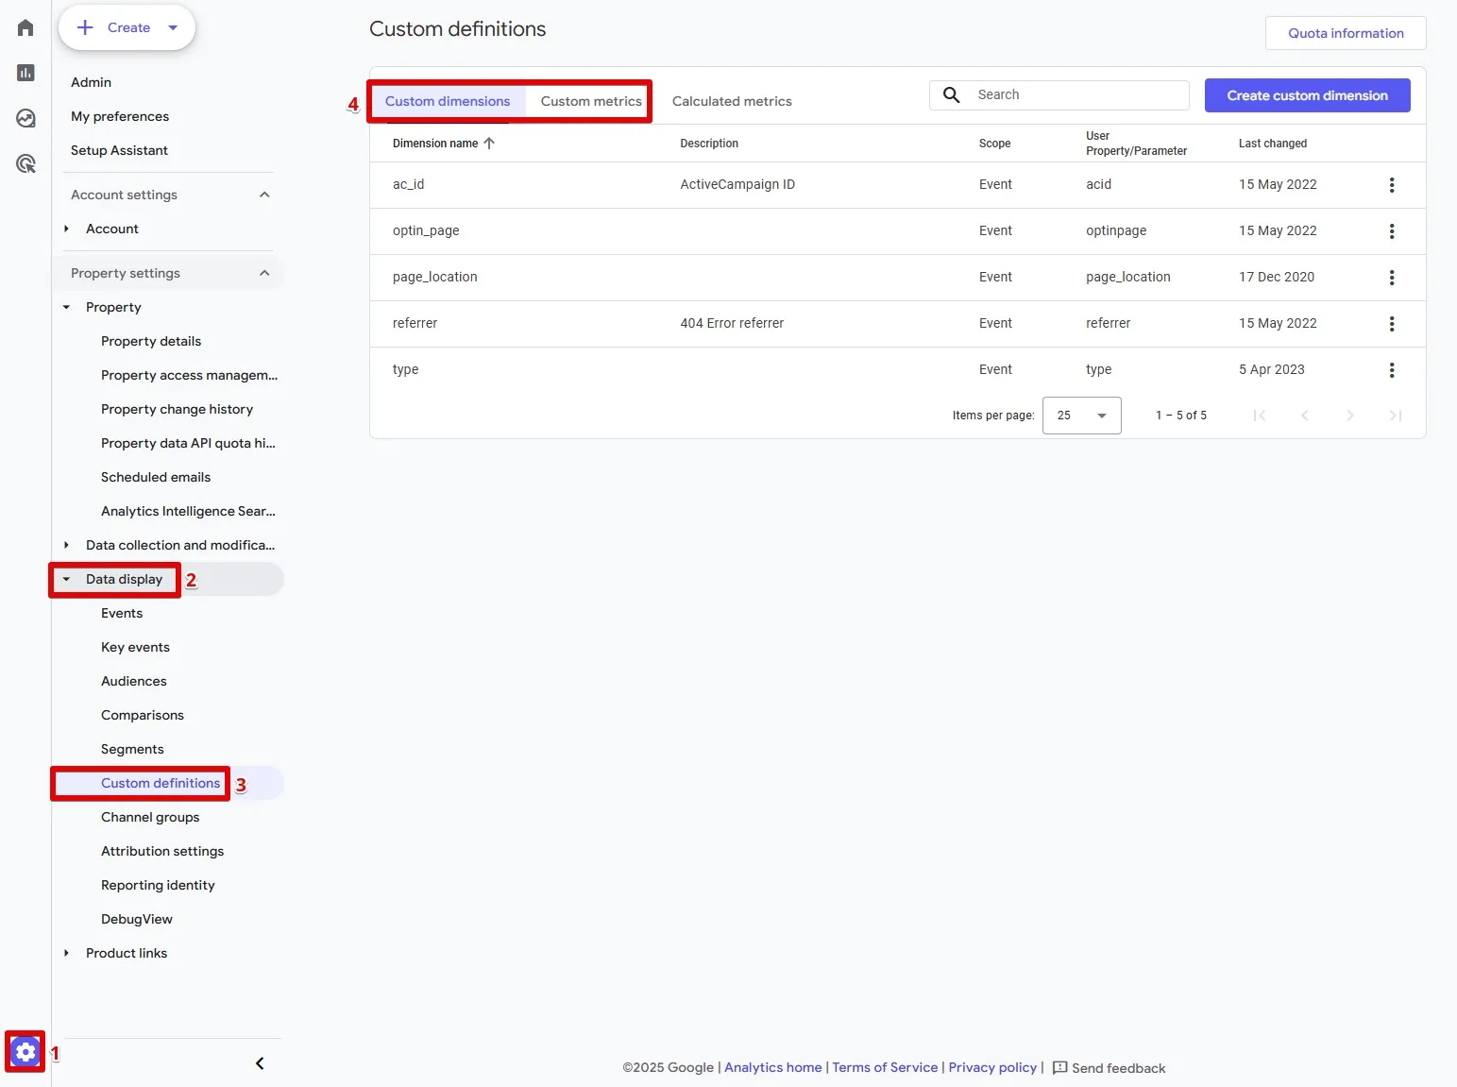The width and height of the screenshot is (1457, 1087).
Task: Open the Create dropdown button
Action: [x=127, y=27]
